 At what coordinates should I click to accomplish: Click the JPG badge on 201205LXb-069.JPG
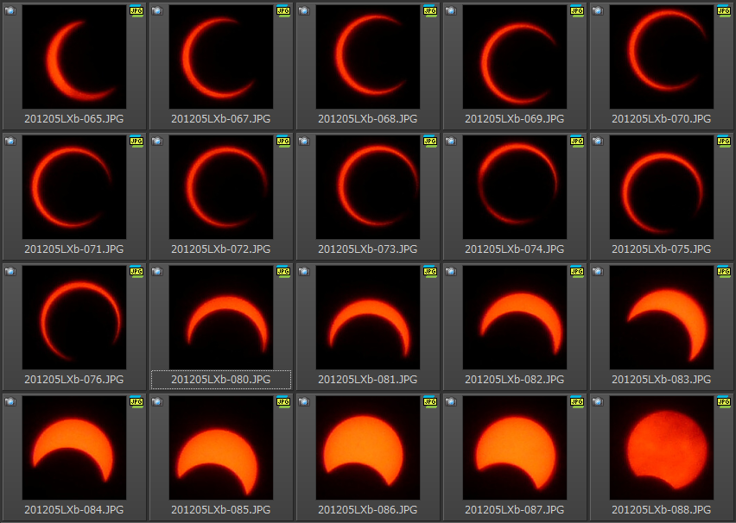tap(577, 11)
